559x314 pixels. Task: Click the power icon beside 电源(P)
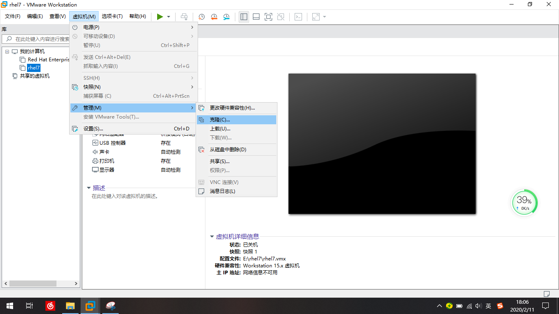(x=75, y=27)
